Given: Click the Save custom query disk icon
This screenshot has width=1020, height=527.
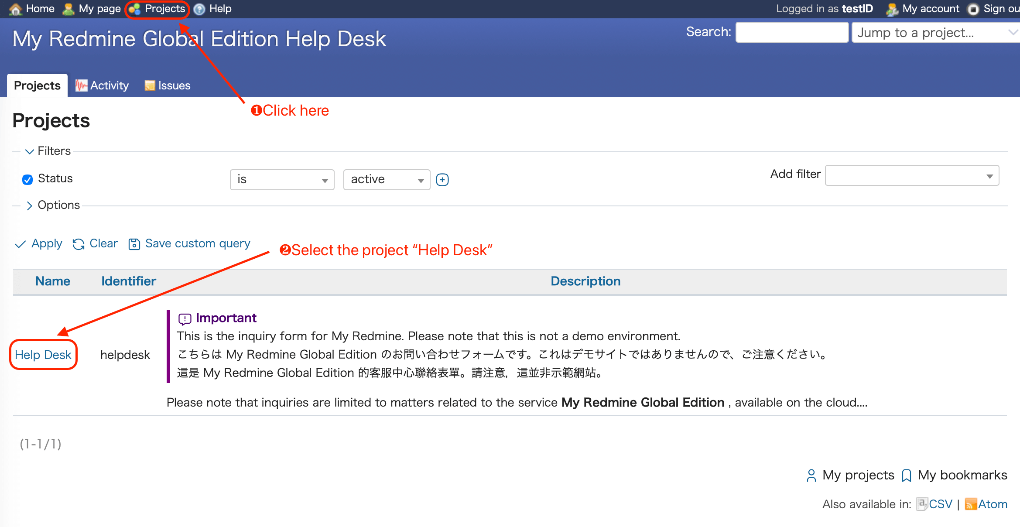Looking at the screenshot, I should tap(134, 244).
